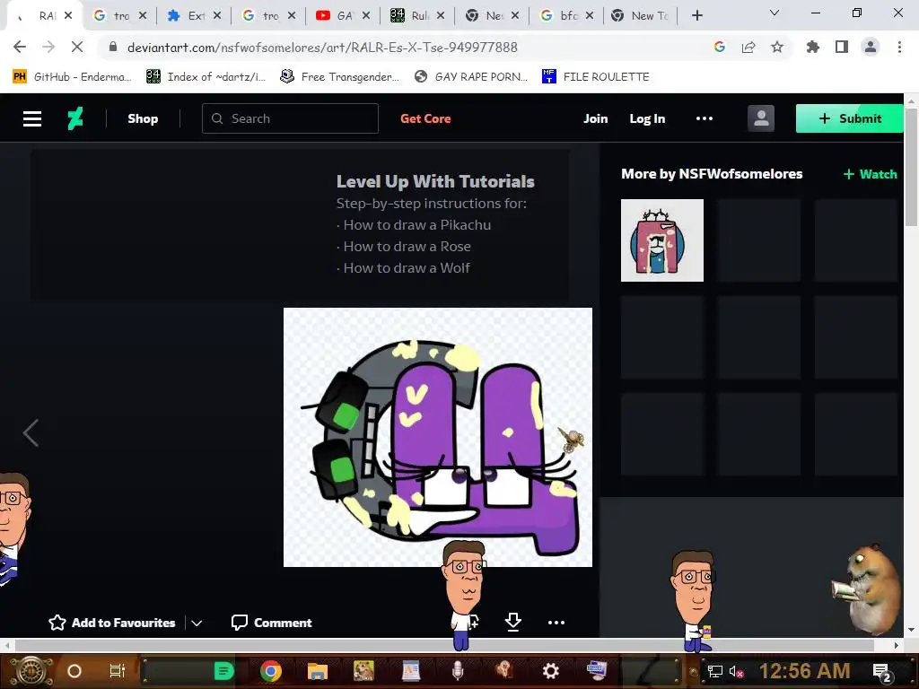Open the GitHub - Enderma... bookmark
This screenshot has height=689, width=919.
[72, 77]
